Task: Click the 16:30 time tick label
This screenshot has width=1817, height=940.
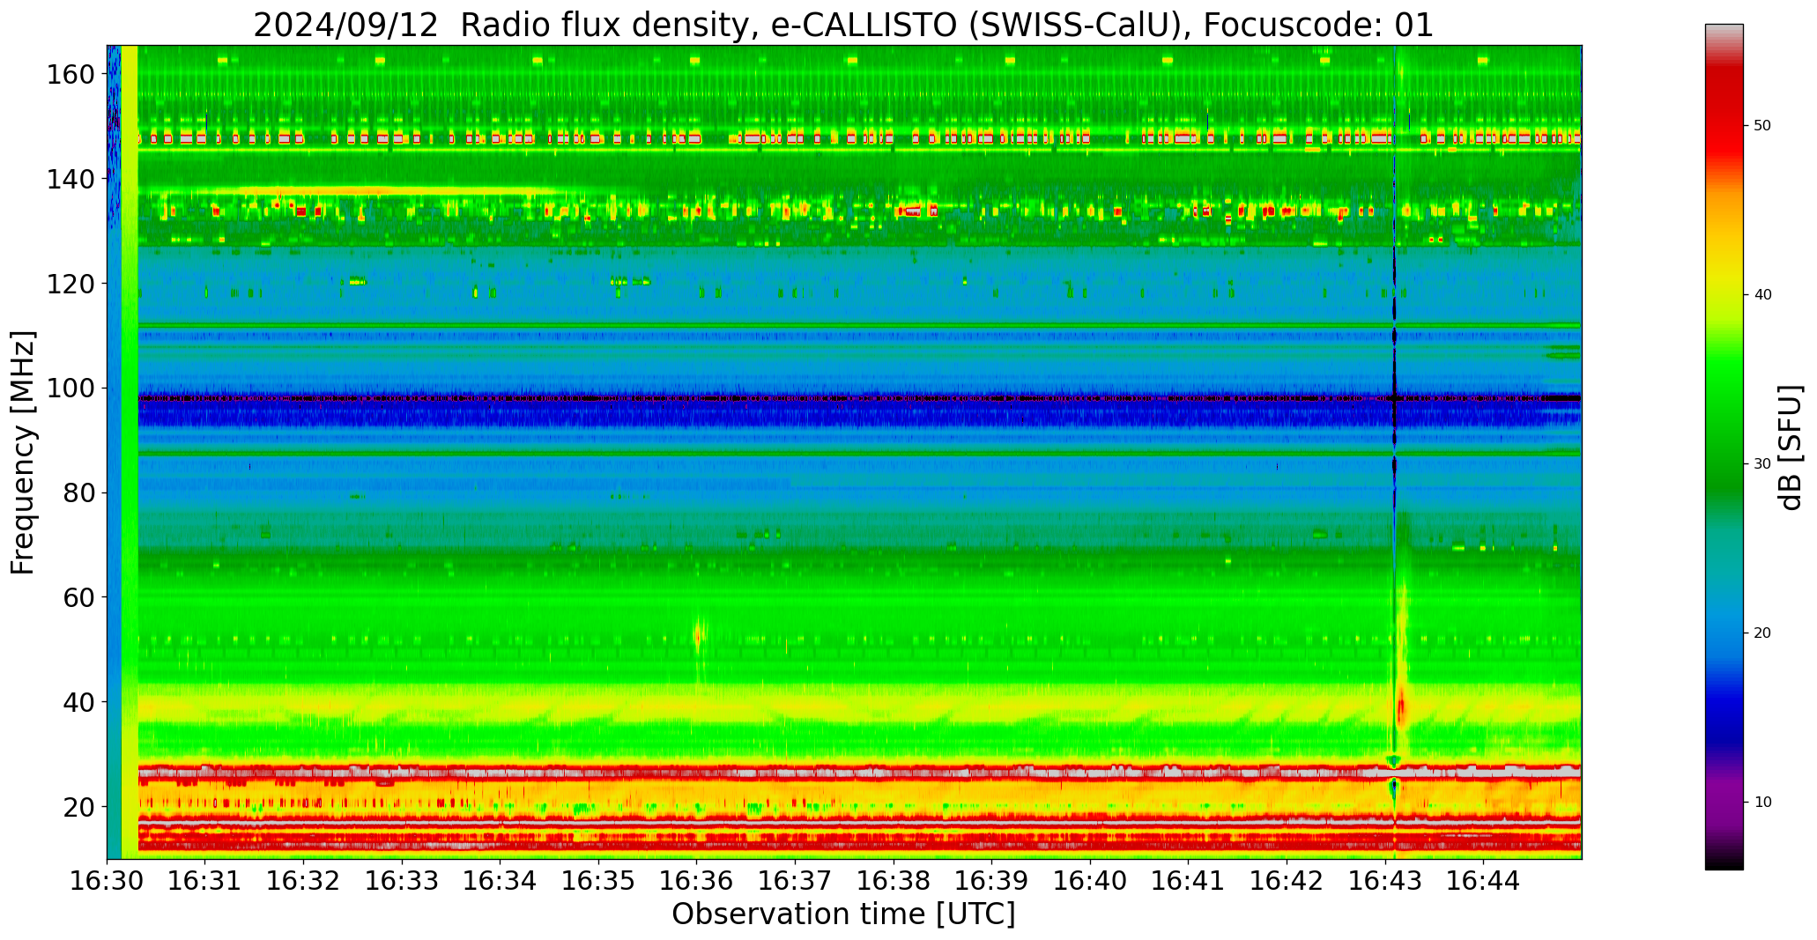Action: (107, 880)
